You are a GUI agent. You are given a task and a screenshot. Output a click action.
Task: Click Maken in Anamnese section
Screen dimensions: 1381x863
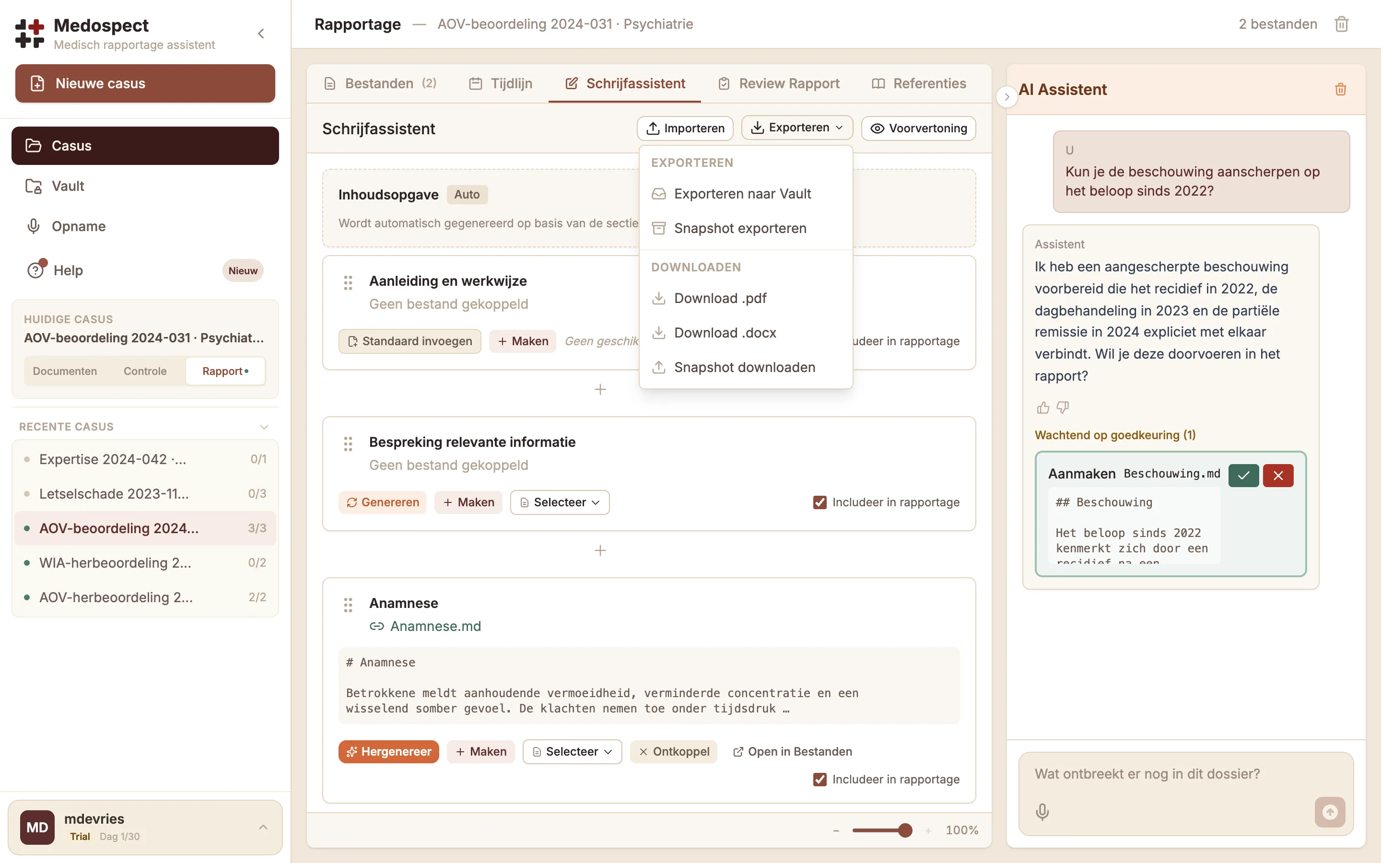(480, 752)
